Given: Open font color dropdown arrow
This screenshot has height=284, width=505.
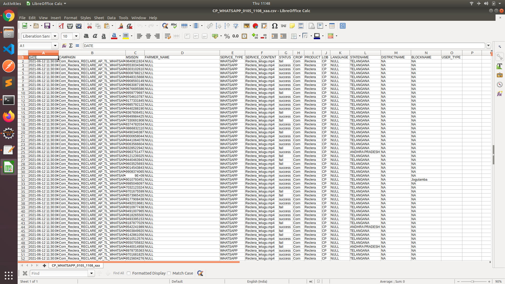Looking at the screenshot, I should 120,36.
